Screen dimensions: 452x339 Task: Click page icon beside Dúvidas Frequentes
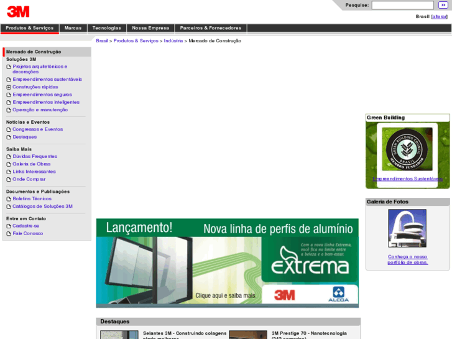click(9, 157)
